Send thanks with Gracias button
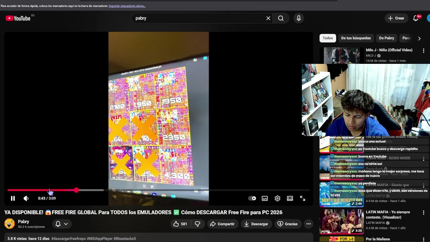This screenshot has height=242, width=430. (x=288, y=224)
